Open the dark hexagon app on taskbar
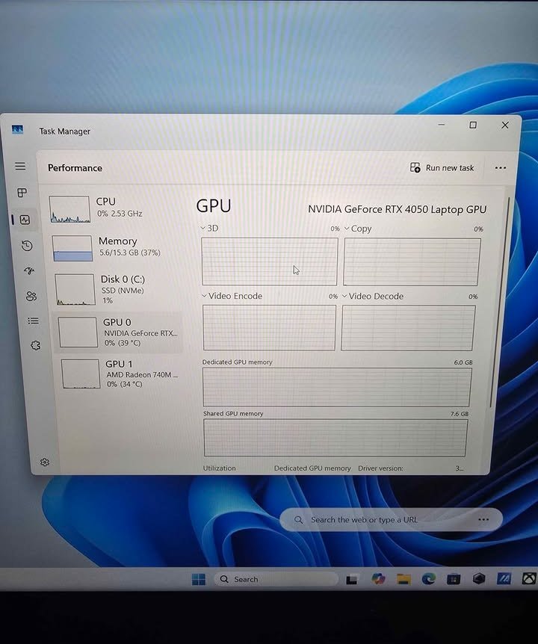 [x=479, y=579]
